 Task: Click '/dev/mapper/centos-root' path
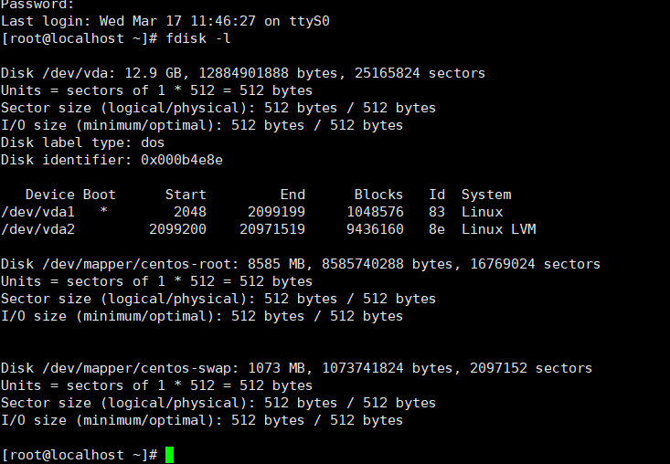(136, 264)
